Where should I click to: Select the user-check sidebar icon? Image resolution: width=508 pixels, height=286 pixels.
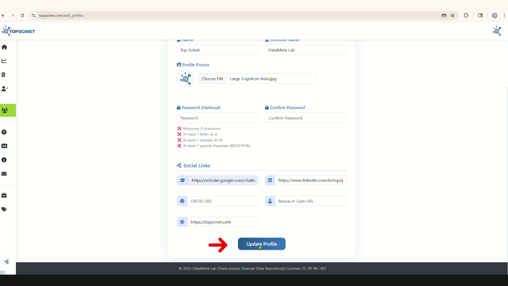coord(4,89)
